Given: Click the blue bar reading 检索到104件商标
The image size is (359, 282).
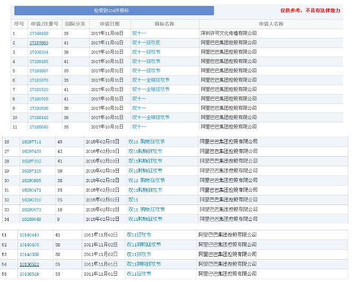Looking at the screenshot, I should pos(114,11).
